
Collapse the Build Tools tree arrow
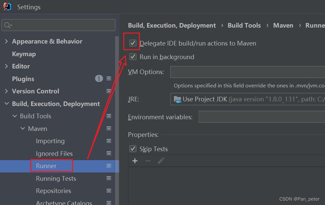[15, 116]
